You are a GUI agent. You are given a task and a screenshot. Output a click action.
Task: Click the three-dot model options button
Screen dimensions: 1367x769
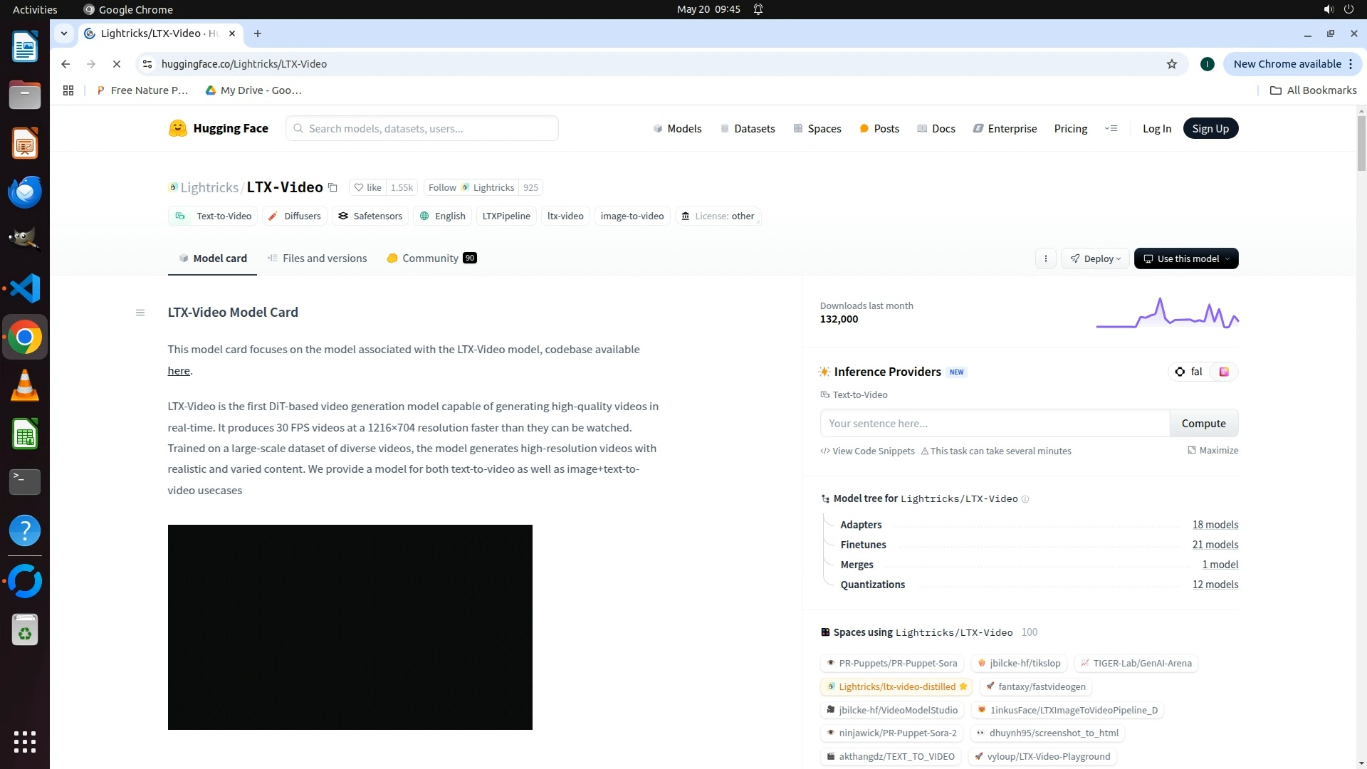pyautogui.click(x=1045, y=258)
